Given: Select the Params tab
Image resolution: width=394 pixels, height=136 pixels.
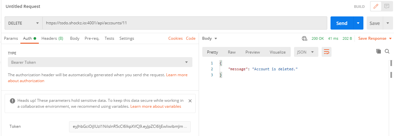Looking at the screenshot, I should pyautogui.click(x=11, y=38).
